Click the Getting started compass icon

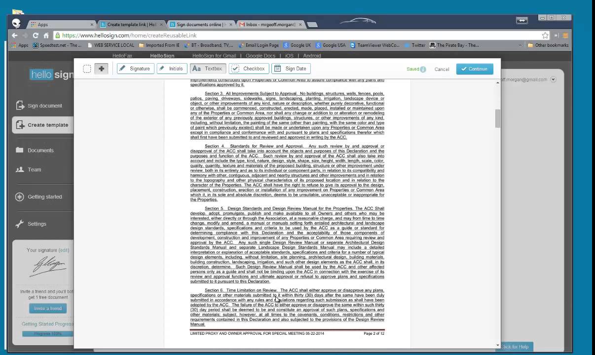pyautogui.click(x=20, y=197)
